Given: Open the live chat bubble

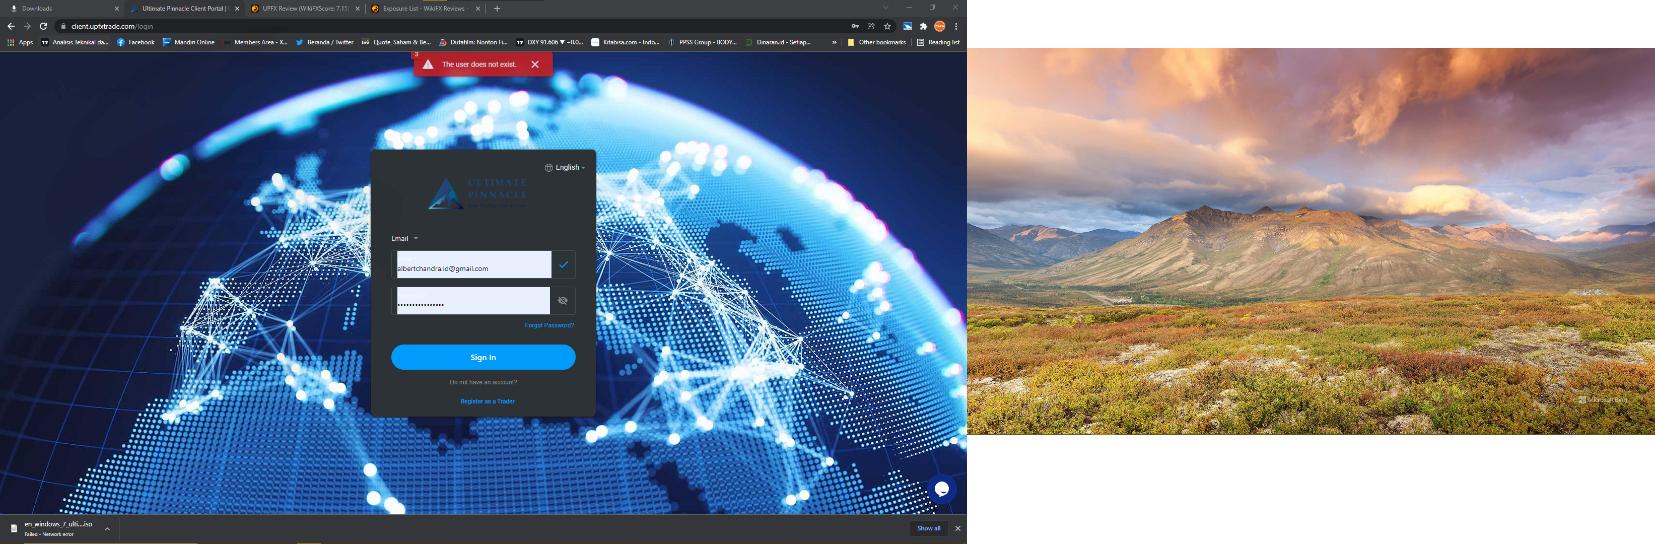Looking at the screenshot, I should point(942,490).
